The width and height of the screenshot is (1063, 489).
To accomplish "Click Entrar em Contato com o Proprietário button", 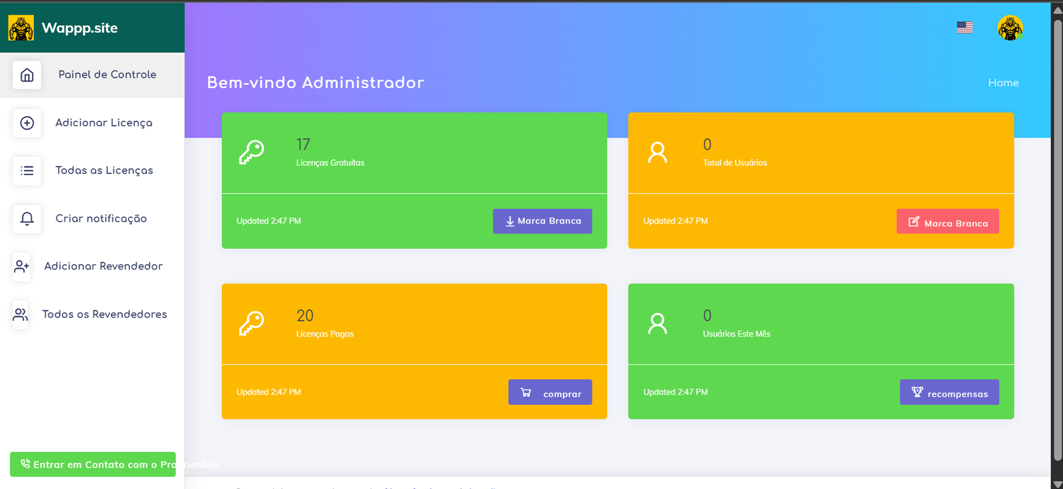I will pos(93,464).
